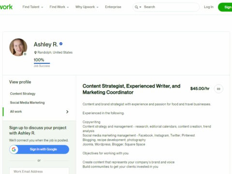
Task: Expand the Why Upwork menu
Action: (x=87, y=7)
